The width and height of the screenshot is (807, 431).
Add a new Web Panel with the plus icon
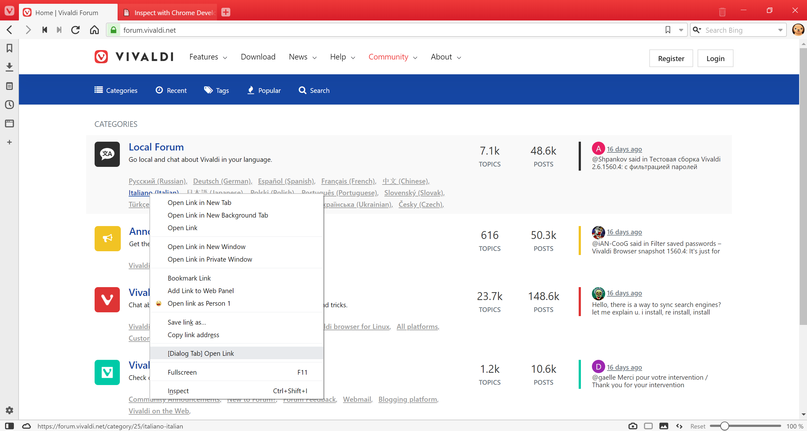point(9,142)
